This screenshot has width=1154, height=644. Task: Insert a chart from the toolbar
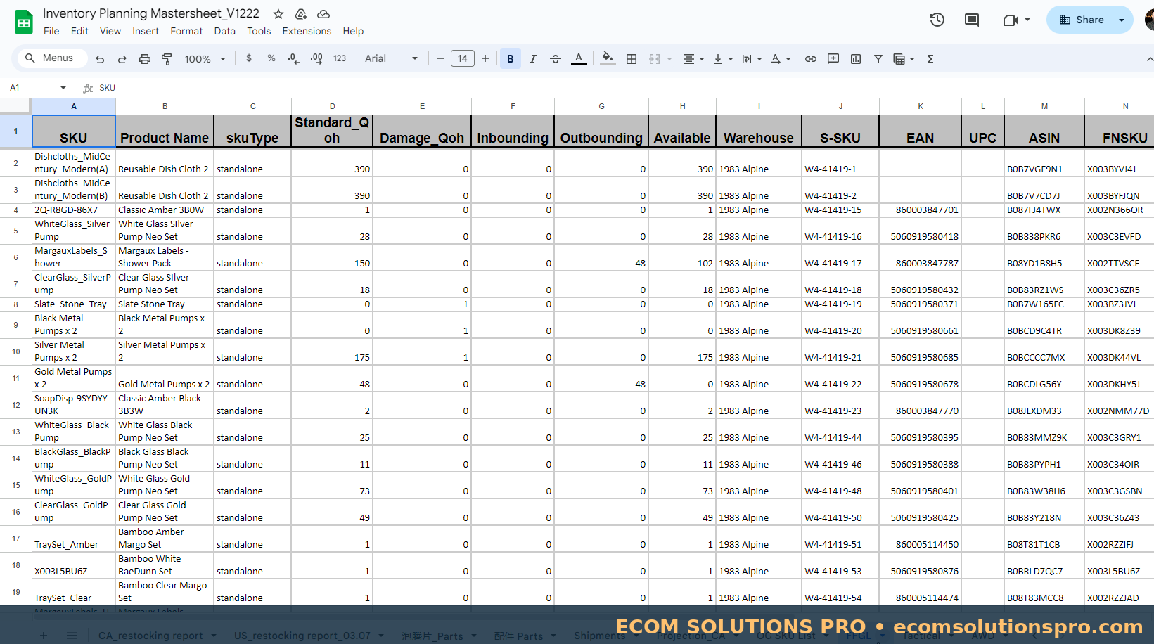[x=856, y=59]
